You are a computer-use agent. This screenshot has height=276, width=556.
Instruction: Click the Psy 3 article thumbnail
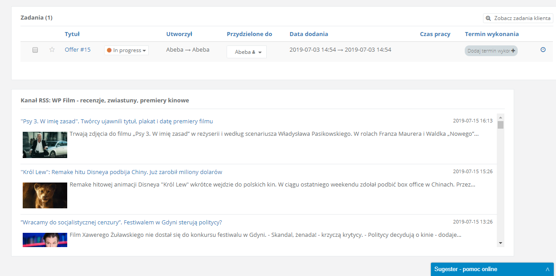point(45,145)
